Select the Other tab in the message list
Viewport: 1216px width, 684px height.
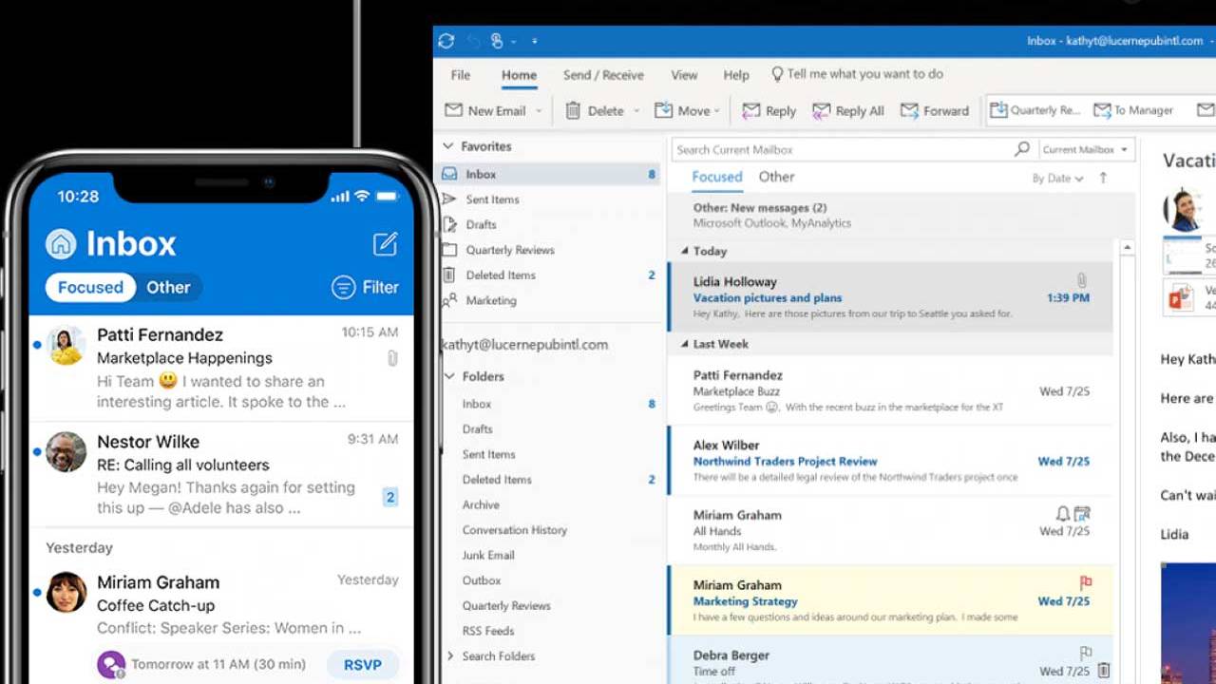pyautogui.click(x=776, y=177)
